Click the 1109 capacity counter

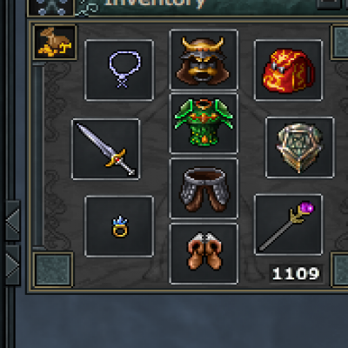(x=296, y=273)
